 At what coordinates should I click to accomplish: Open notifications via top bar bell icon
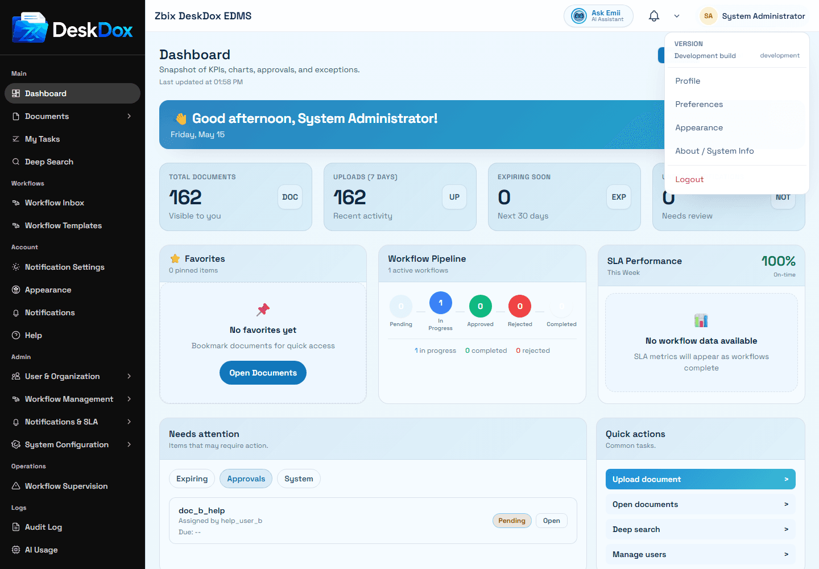point(654,16)
